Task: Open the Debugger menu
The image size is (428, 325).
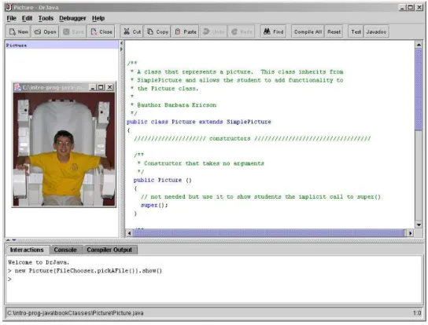Action: pos(72,18)
